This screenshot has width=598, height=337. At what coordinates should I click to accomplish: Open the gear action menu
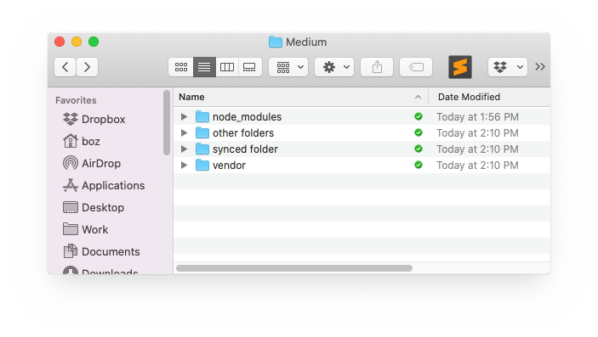[x=334, y=67]
